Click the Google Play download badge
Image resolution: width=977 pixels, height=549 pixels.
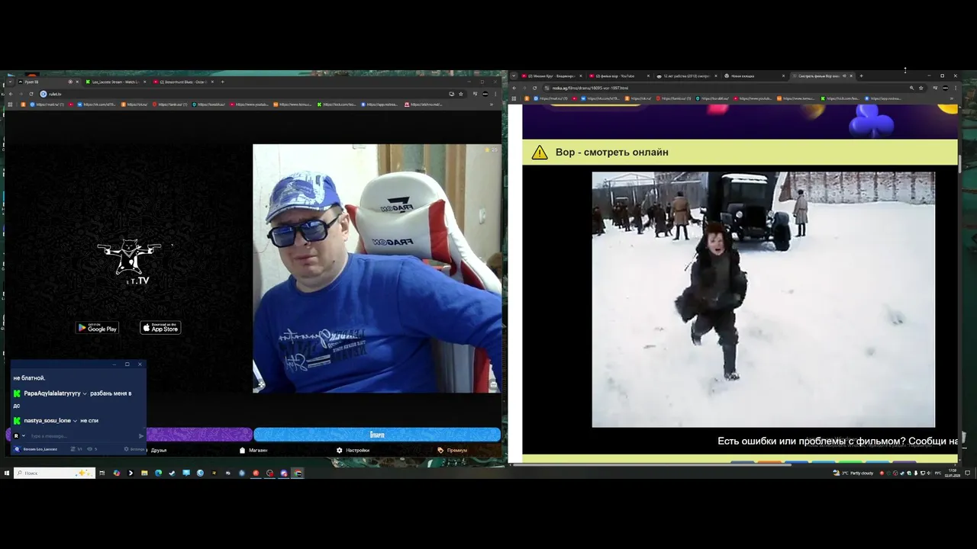97,328
